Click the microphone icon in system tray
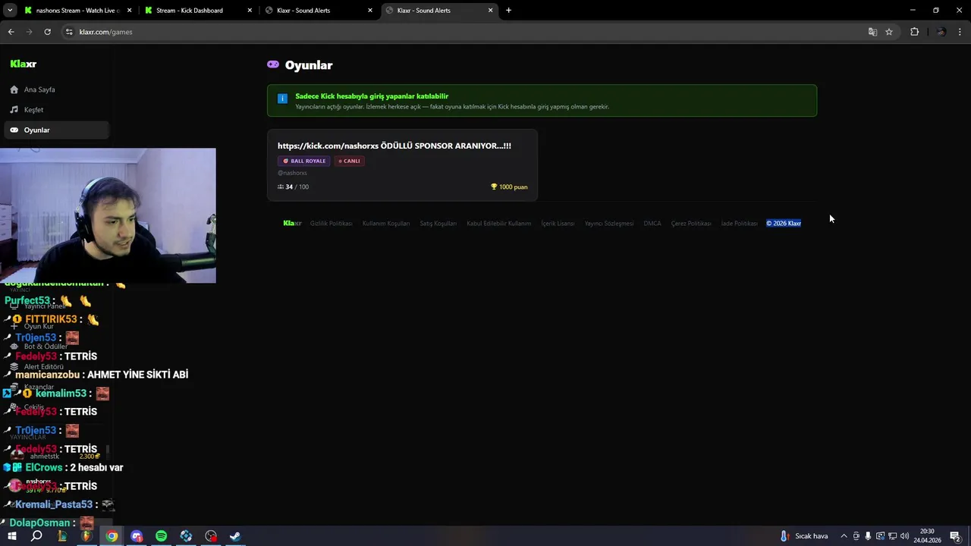The height and width of the screenshot is (546, 971). [868, 536]
